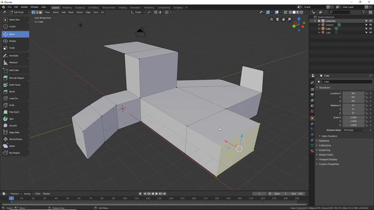Switch to wireframe viewport shading

(x=290, y=12)
